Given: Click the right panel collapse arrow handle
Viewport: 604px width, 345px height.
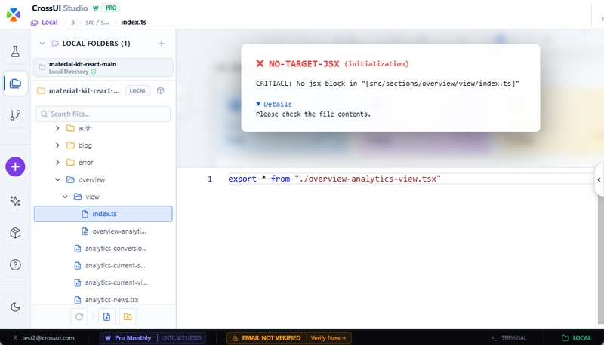Looking at the screenshot, I should (599, 179).
